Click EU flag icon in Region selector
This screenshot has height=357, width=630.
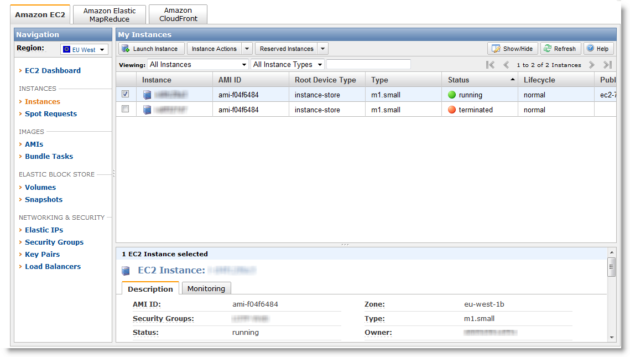pos(67,49)
